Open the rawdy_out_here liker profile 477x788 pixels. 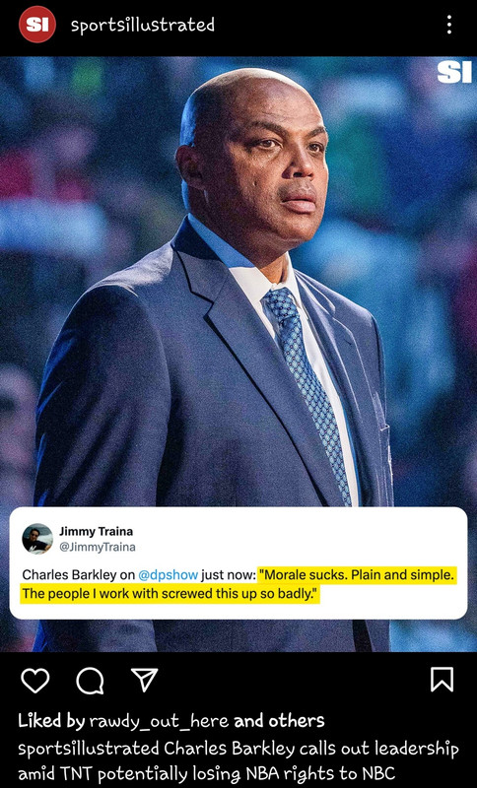tap(160, 722)
